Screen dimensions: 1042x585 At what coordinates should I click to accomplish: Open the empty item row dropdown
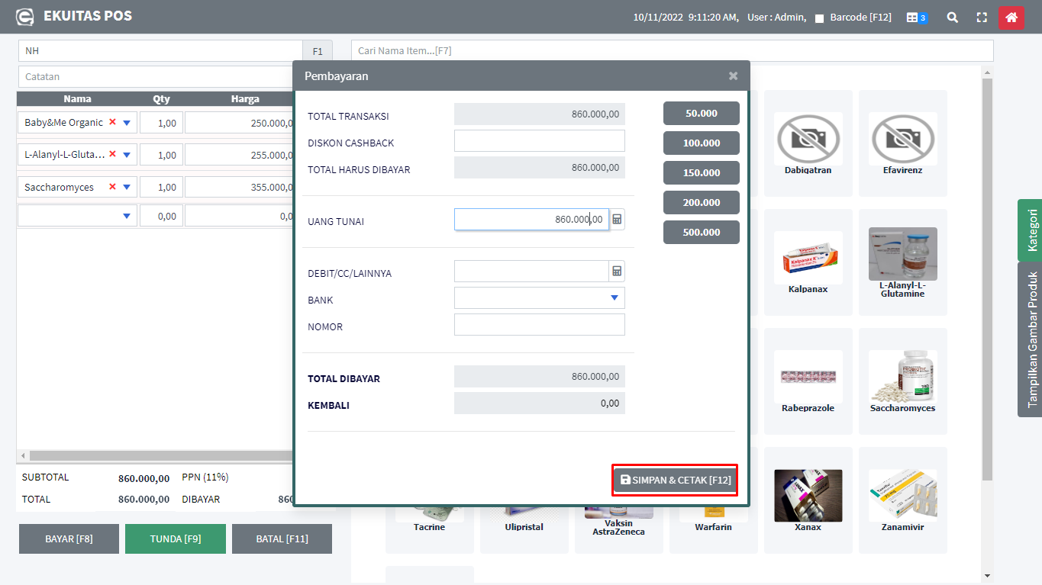pyautogui.click(x=127, y=216)
